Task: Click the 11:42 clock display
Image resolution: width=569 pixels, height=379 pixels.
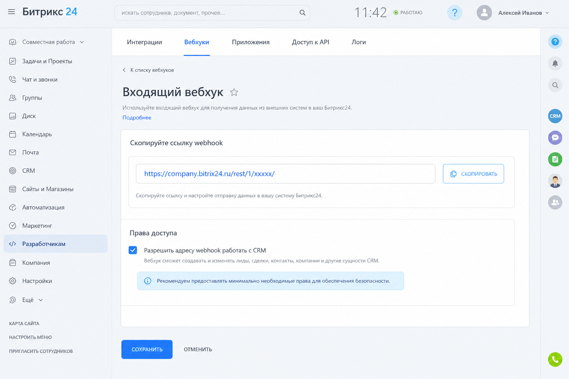Action: click(x=370, y=13)
